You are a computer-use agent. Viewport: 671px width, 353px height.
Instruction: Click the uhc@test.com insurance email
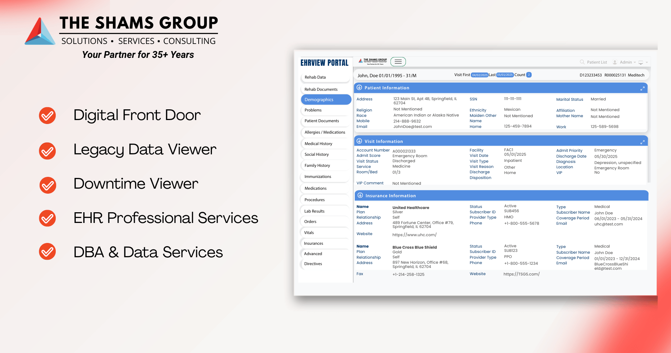coord(608,224)
